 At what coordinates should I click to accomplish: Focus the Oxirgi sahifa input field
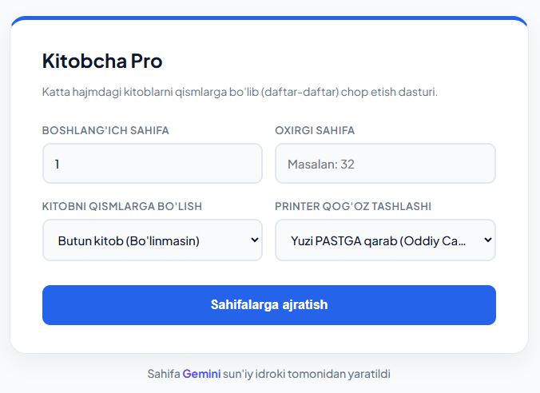point(385,164)
